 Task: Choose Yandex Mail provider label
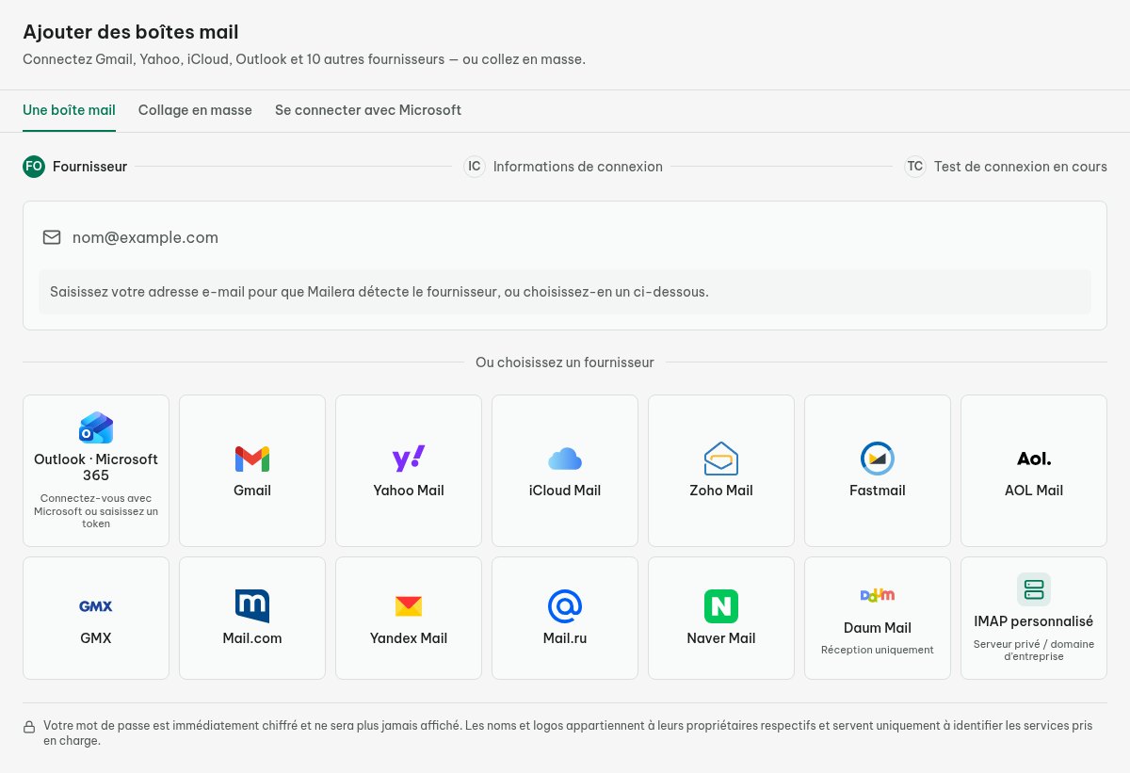409,638
